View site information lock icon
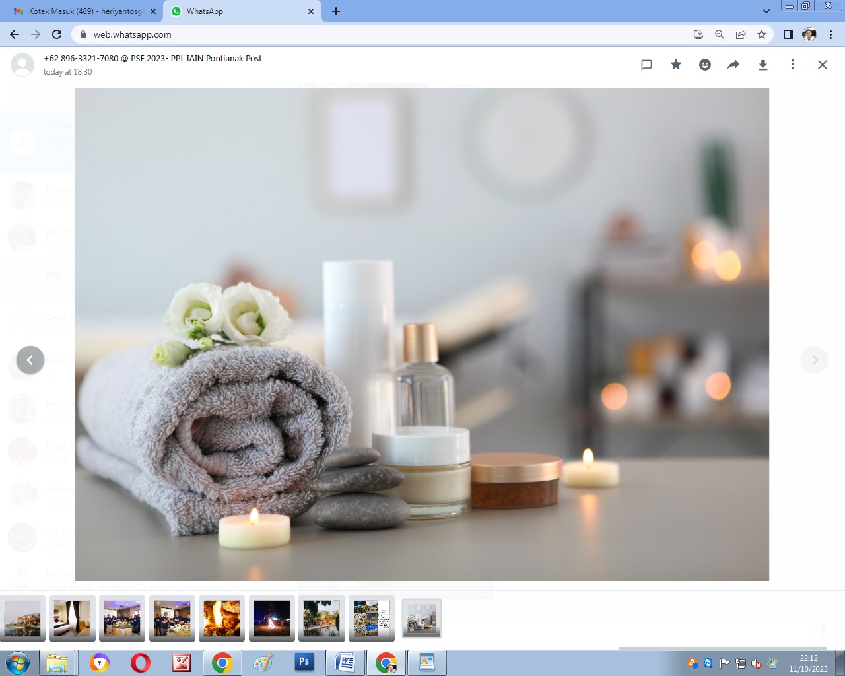845x676 pixels. point(83,34)
